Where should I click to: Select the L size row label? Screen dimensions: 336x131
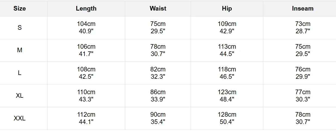pos(20,73)
